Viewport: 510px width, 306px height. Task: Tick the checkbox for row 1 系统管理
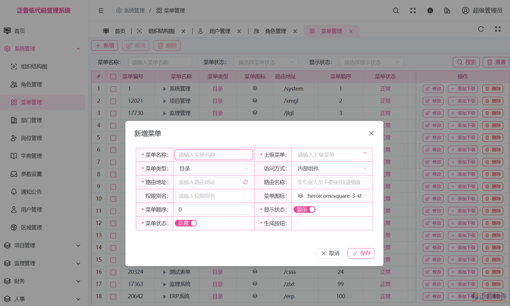[x=113, y=88]
